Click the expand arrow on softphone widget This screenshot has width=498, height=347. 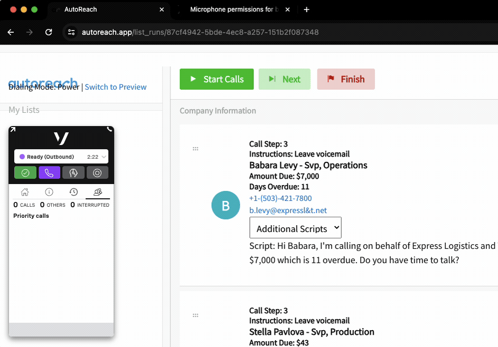pyautogui.click(x=13, y=129)
